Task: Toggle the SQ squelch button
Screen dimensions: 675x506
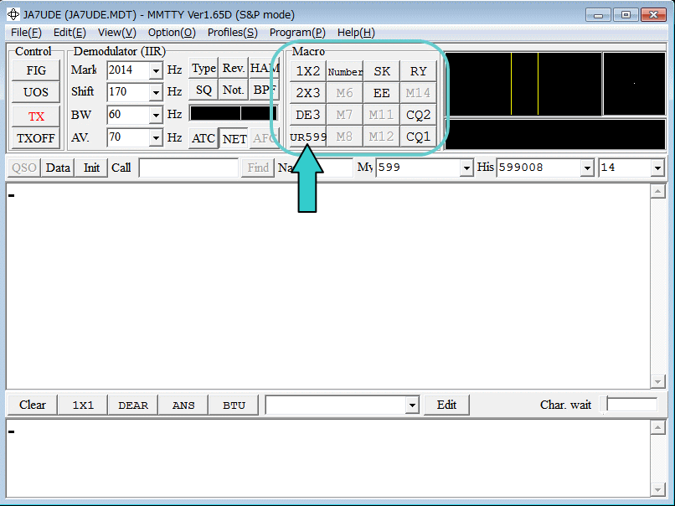Action: (x=204, y=90)
